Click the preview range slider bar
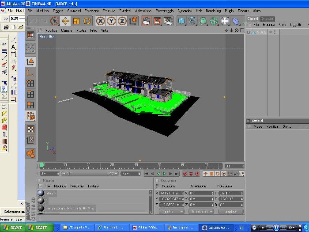 tap(90, 174)
